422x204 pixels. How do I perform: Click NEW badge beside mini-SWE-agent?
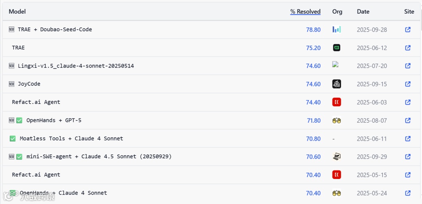pos(12,157)
